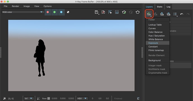This screenshot has width=193, height=101.
Task: Click the status bar icon right of Finished
Action: 138,98
